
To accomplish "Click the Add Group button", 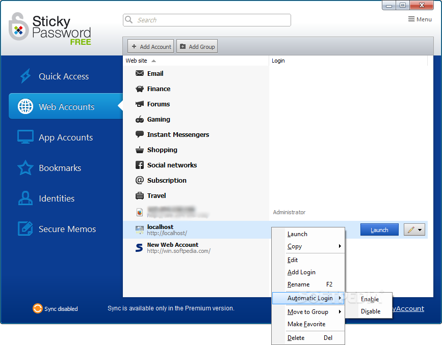I will (x=197, y=46).
